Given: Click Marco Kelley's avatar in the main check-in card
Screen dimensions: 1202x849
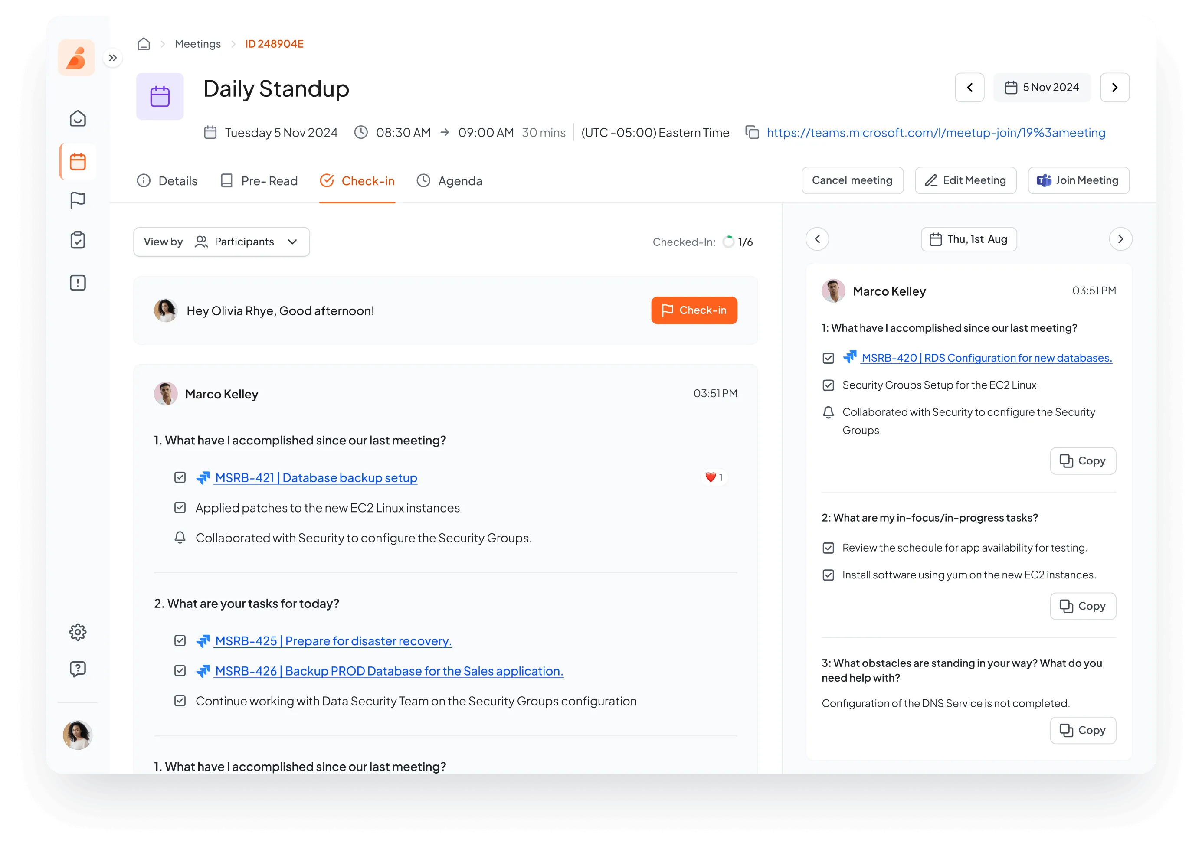Looking at the screenshot, I should (165, 394).
